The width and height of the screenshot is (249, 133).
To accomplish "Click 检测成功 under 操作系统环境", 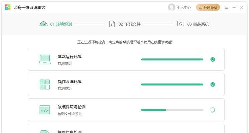I will (65, 89).
